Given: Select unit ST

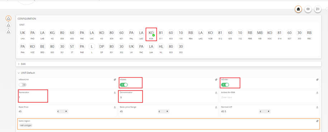Looking at the screenshot, I should (x=72, y=47).
